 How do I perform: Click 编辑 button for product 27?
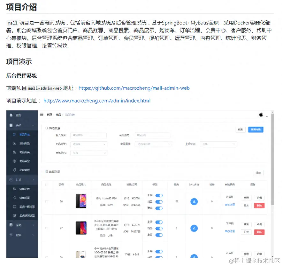259,224
